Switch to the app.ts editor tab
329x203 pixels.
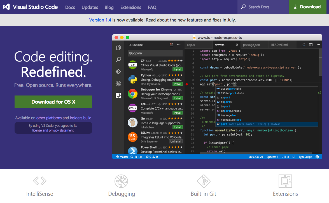[199, 45]
